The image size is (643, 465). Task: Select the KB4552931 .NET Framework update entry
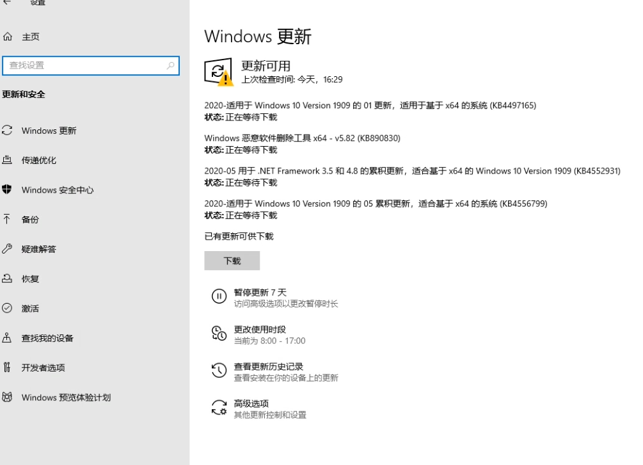tap(413, 171)
